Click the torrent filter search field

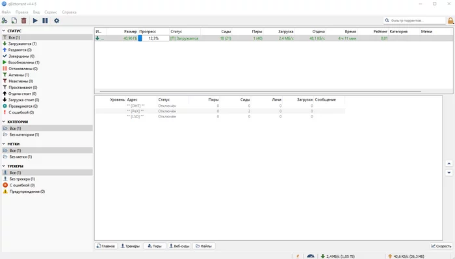(x=415, y=21)
